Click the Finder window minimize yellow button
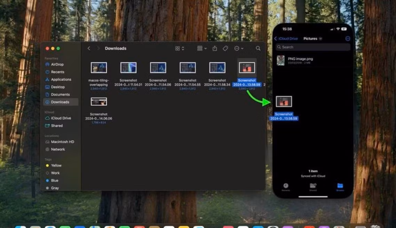This screenshot has width=396, height=228. click(53, 48)
